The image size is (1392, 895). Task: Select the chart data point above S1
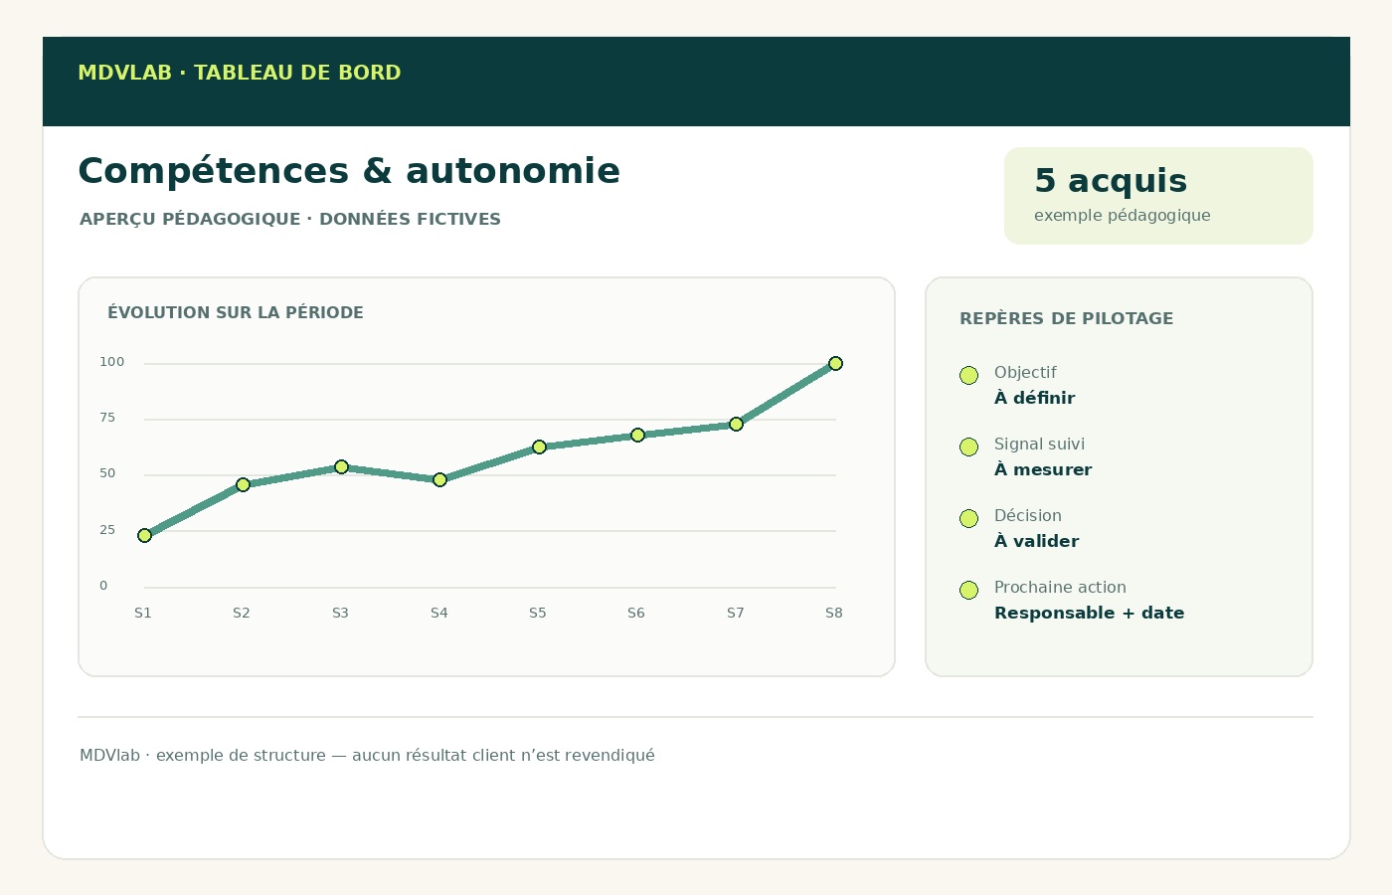(x=144, y=535)
